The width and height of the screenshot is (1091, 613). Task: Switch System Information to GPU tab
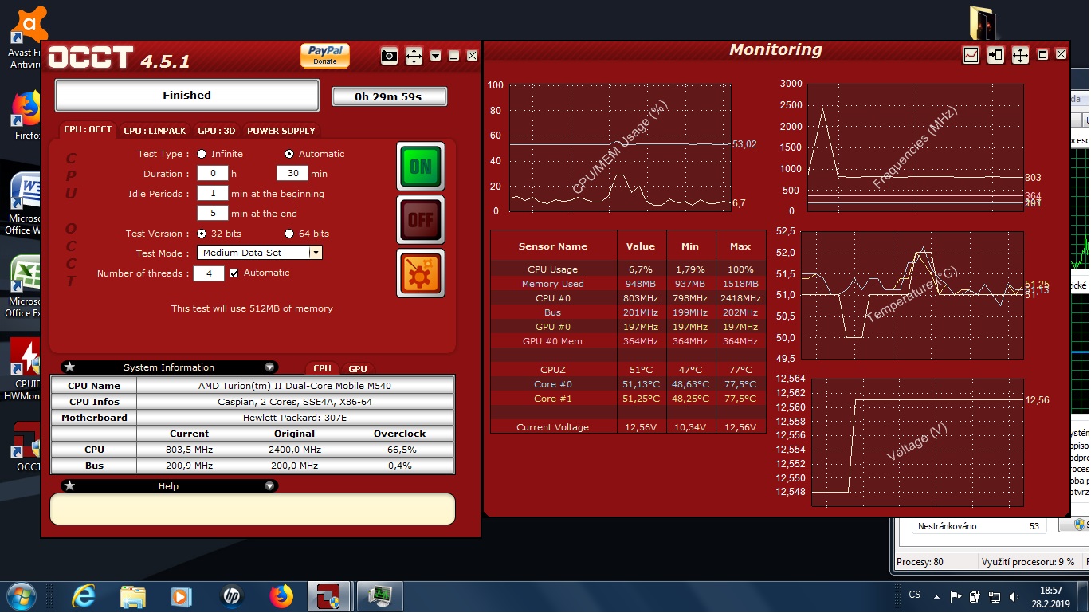pyautogui.click(x=358, y=368)
